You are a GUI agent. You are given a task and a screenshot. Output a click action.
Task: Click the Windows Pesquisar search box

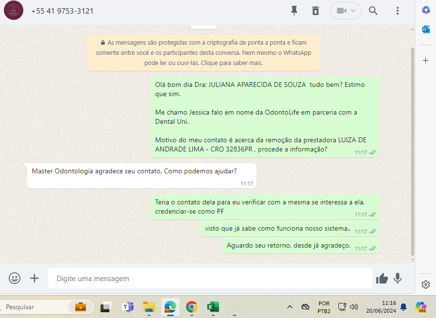click(47, 307)
